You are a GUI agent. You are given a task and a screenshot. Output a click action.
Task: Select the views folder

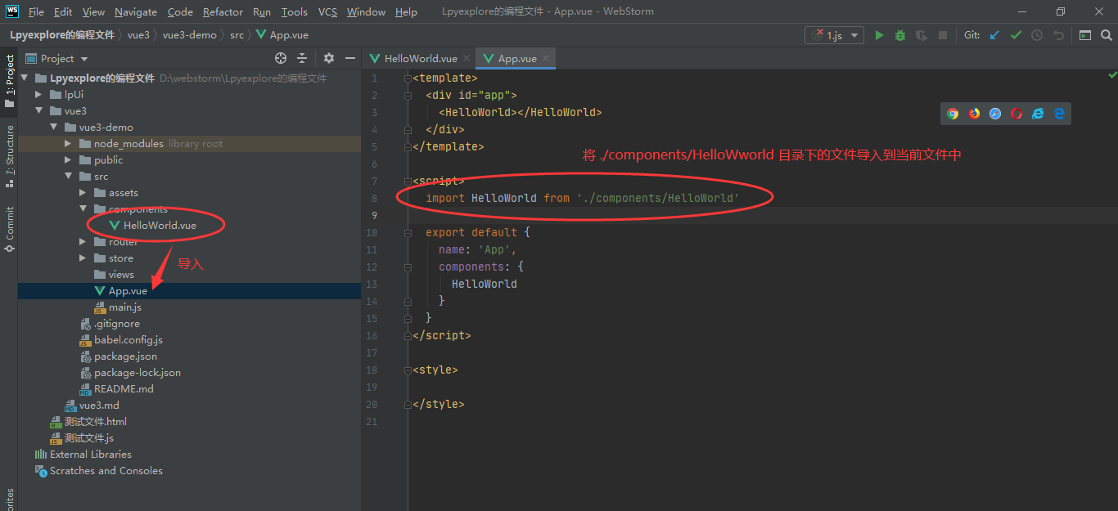coord(121,274)
